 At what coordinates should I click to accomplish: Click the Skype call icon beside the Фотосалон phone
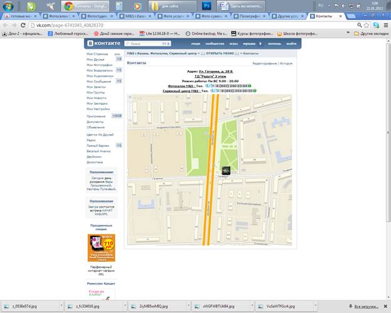[x=210, y=86]
